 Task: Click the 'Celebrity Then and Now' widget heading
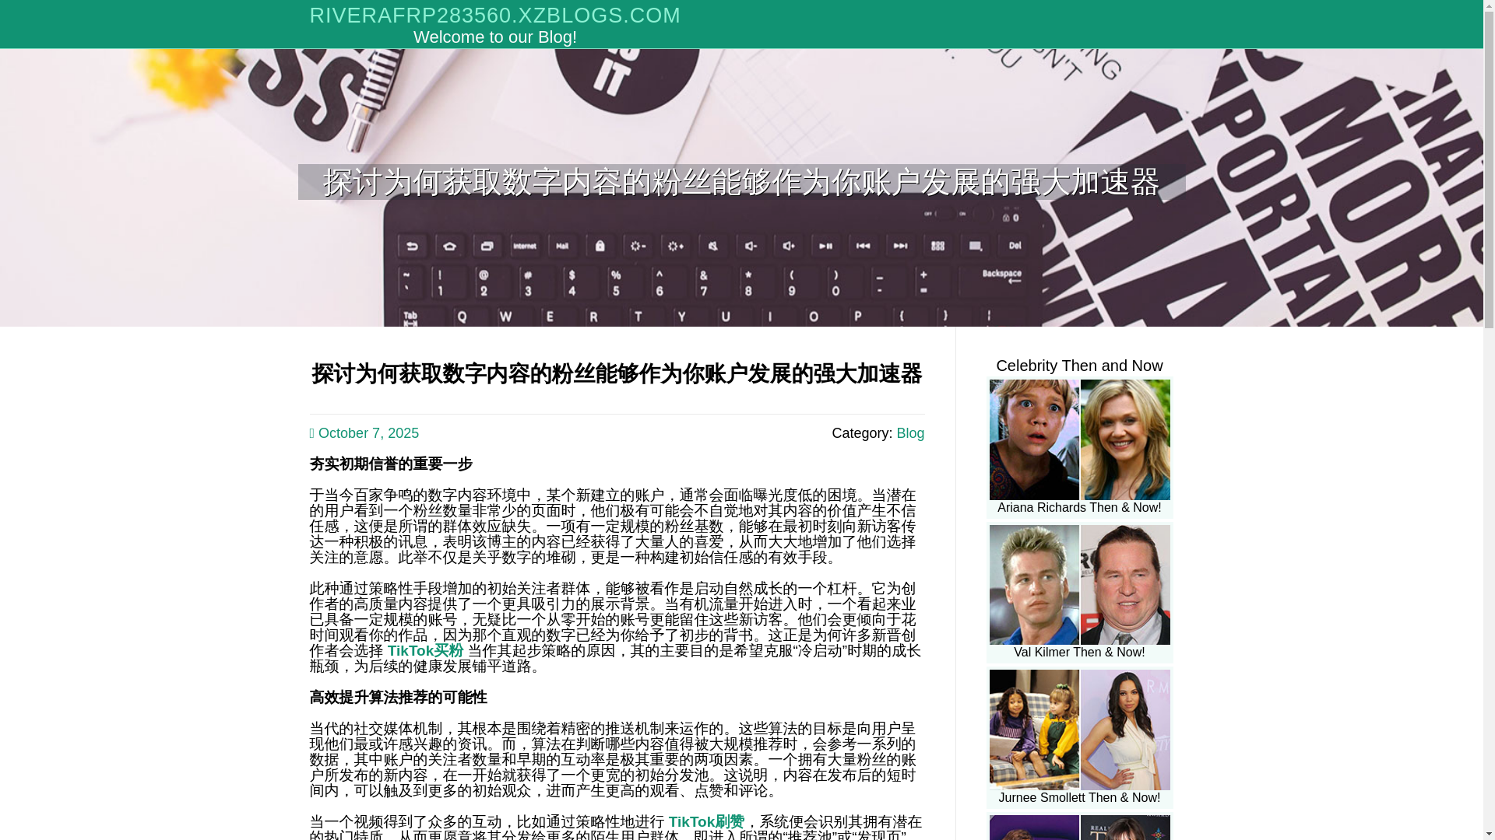click(1079, 366)
